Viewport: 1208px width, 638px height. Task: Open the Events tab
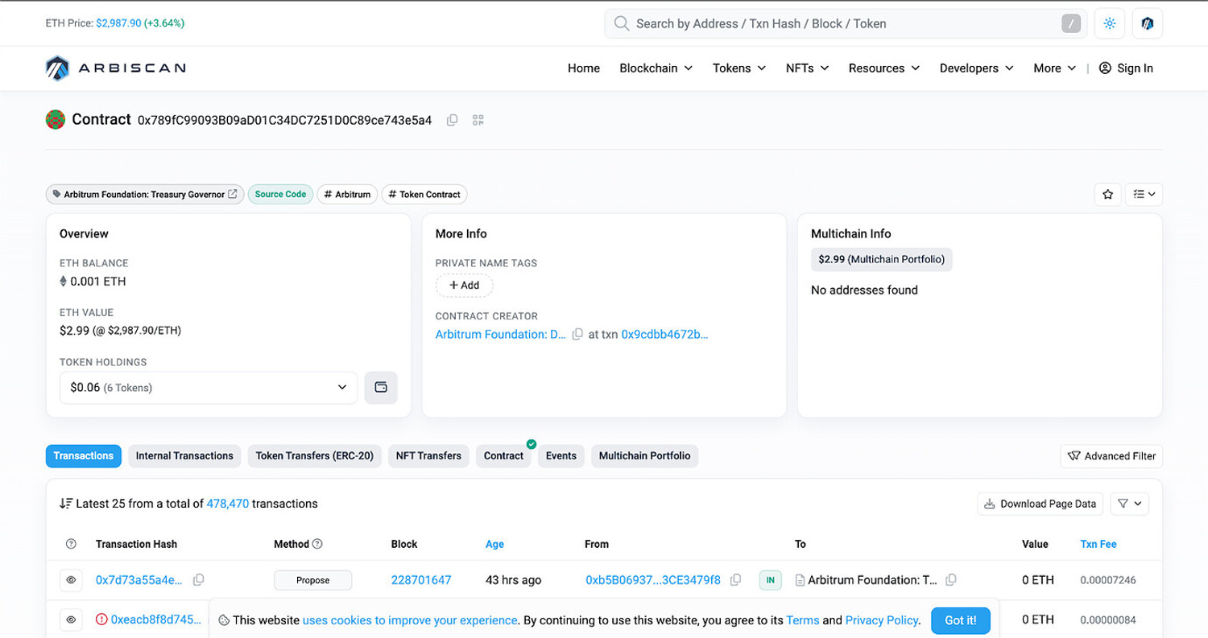561,456
